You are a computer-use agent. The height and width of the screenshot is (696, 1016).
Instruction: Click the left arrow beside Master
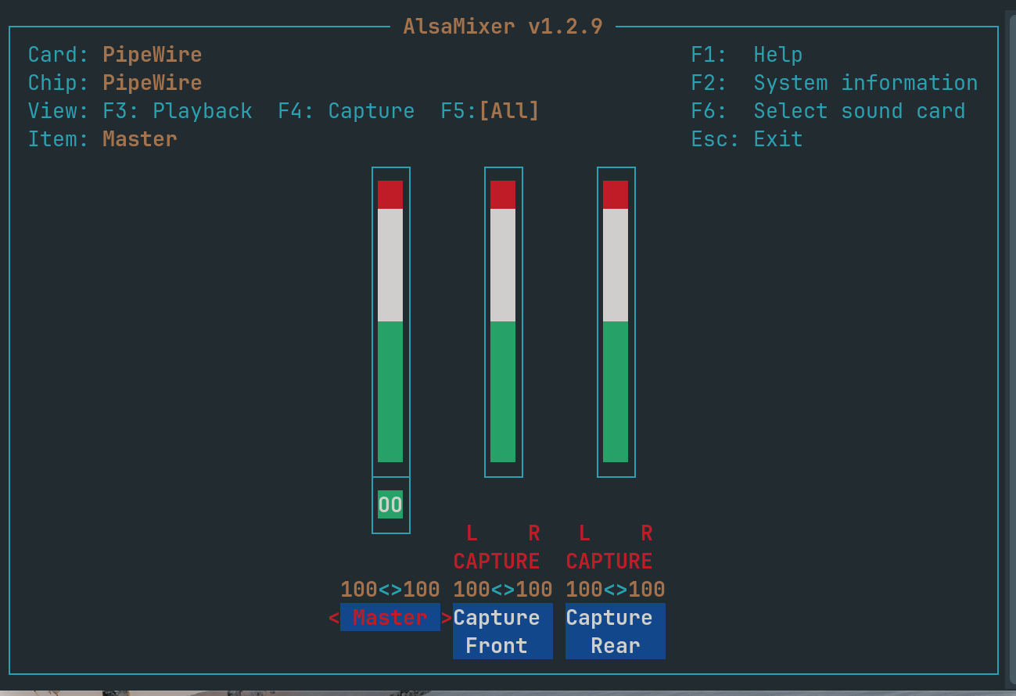(335, 617)
